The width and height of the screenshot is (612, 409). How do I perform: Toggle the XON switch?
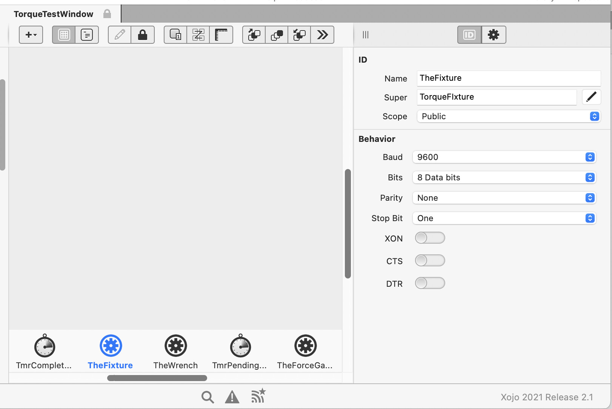(x=430, y=238)
